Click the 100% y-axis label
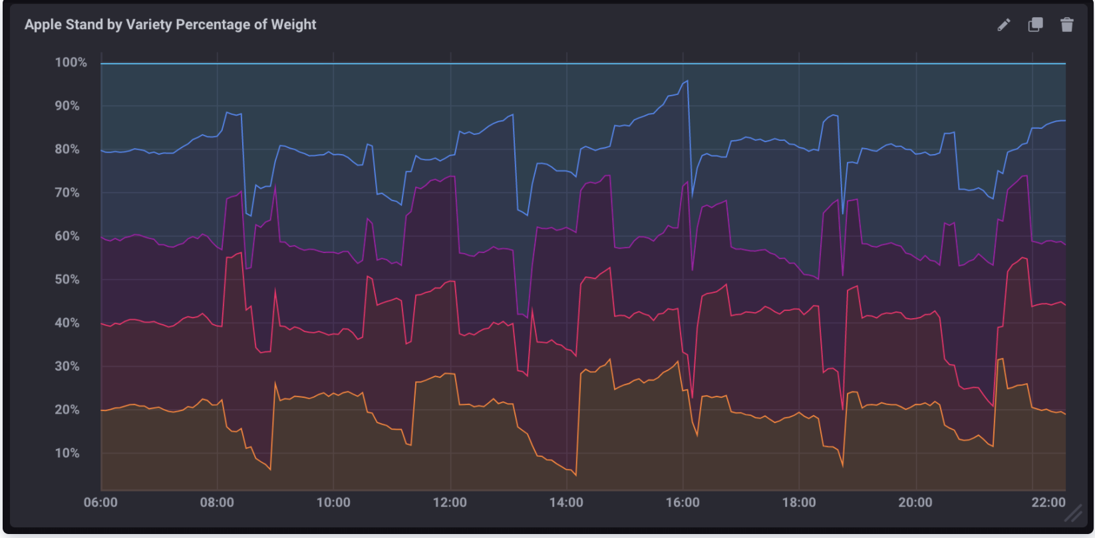This screenshot has height=538, width=1095. pyautogui.click(x=71, y=62)
